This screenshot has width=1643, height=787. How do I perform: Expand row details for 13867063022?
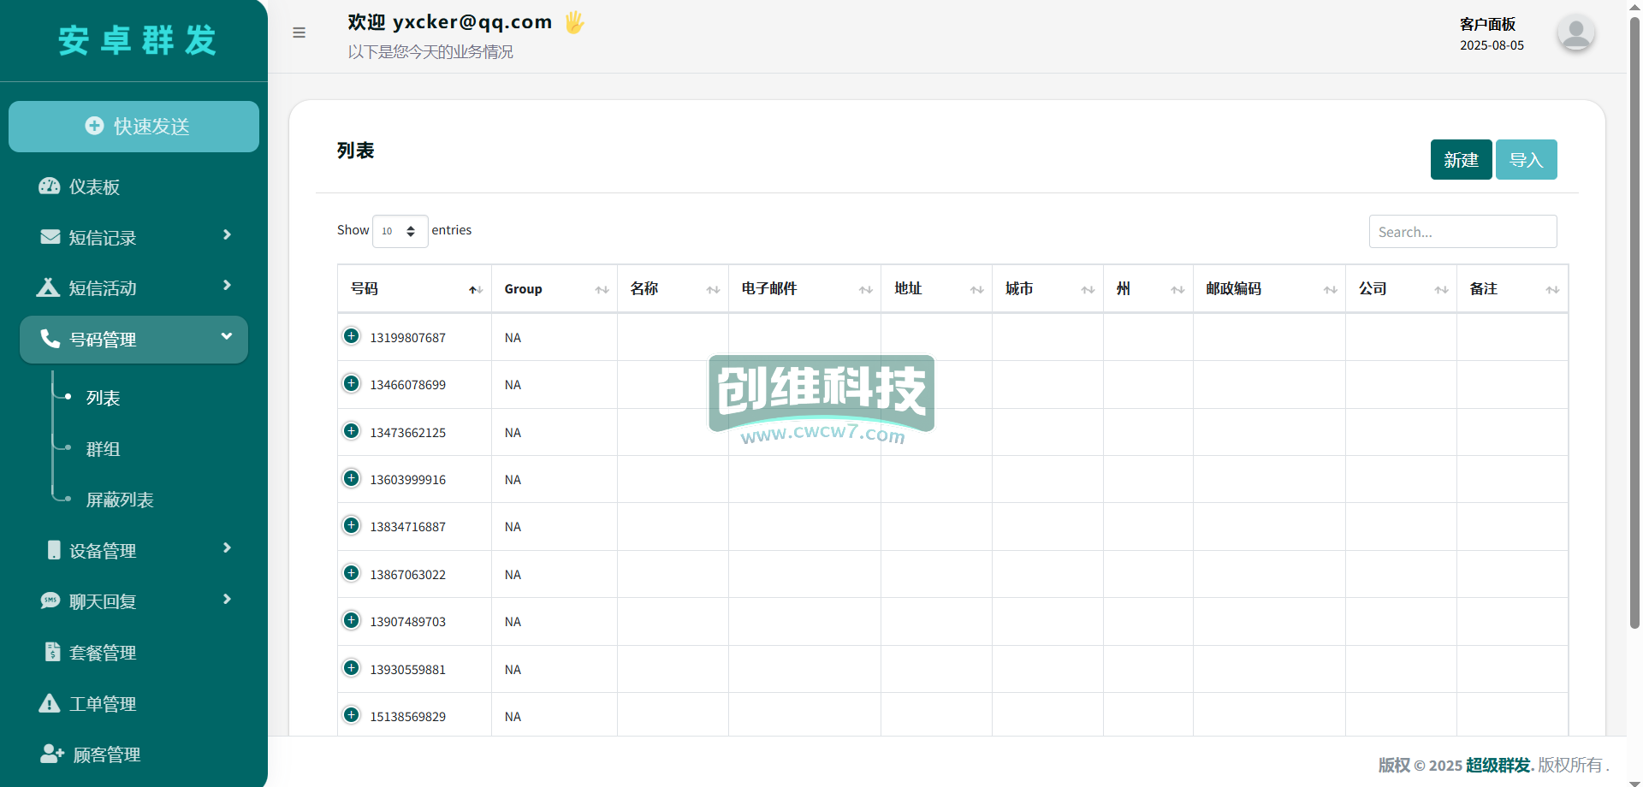(x=351, y=573)
